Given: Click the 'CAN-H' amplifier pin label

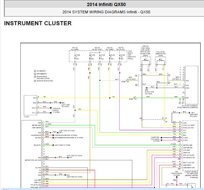Looking at the screenshot, I should coord(186,138).
